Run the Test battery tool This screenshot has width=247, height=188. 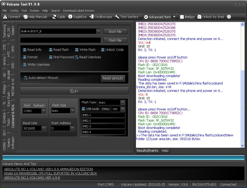coord(127,17)
